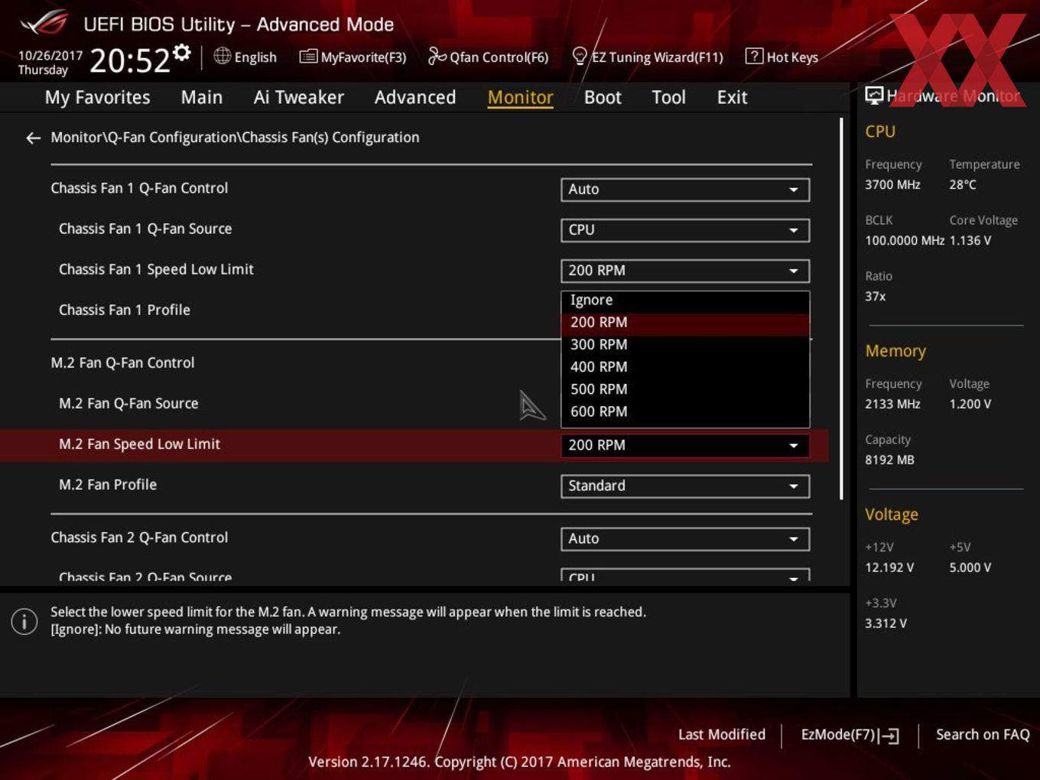Click the settings list vertical scrollbar
Viewport: 1040px width, 780px height.
click(x=841, y=309)
